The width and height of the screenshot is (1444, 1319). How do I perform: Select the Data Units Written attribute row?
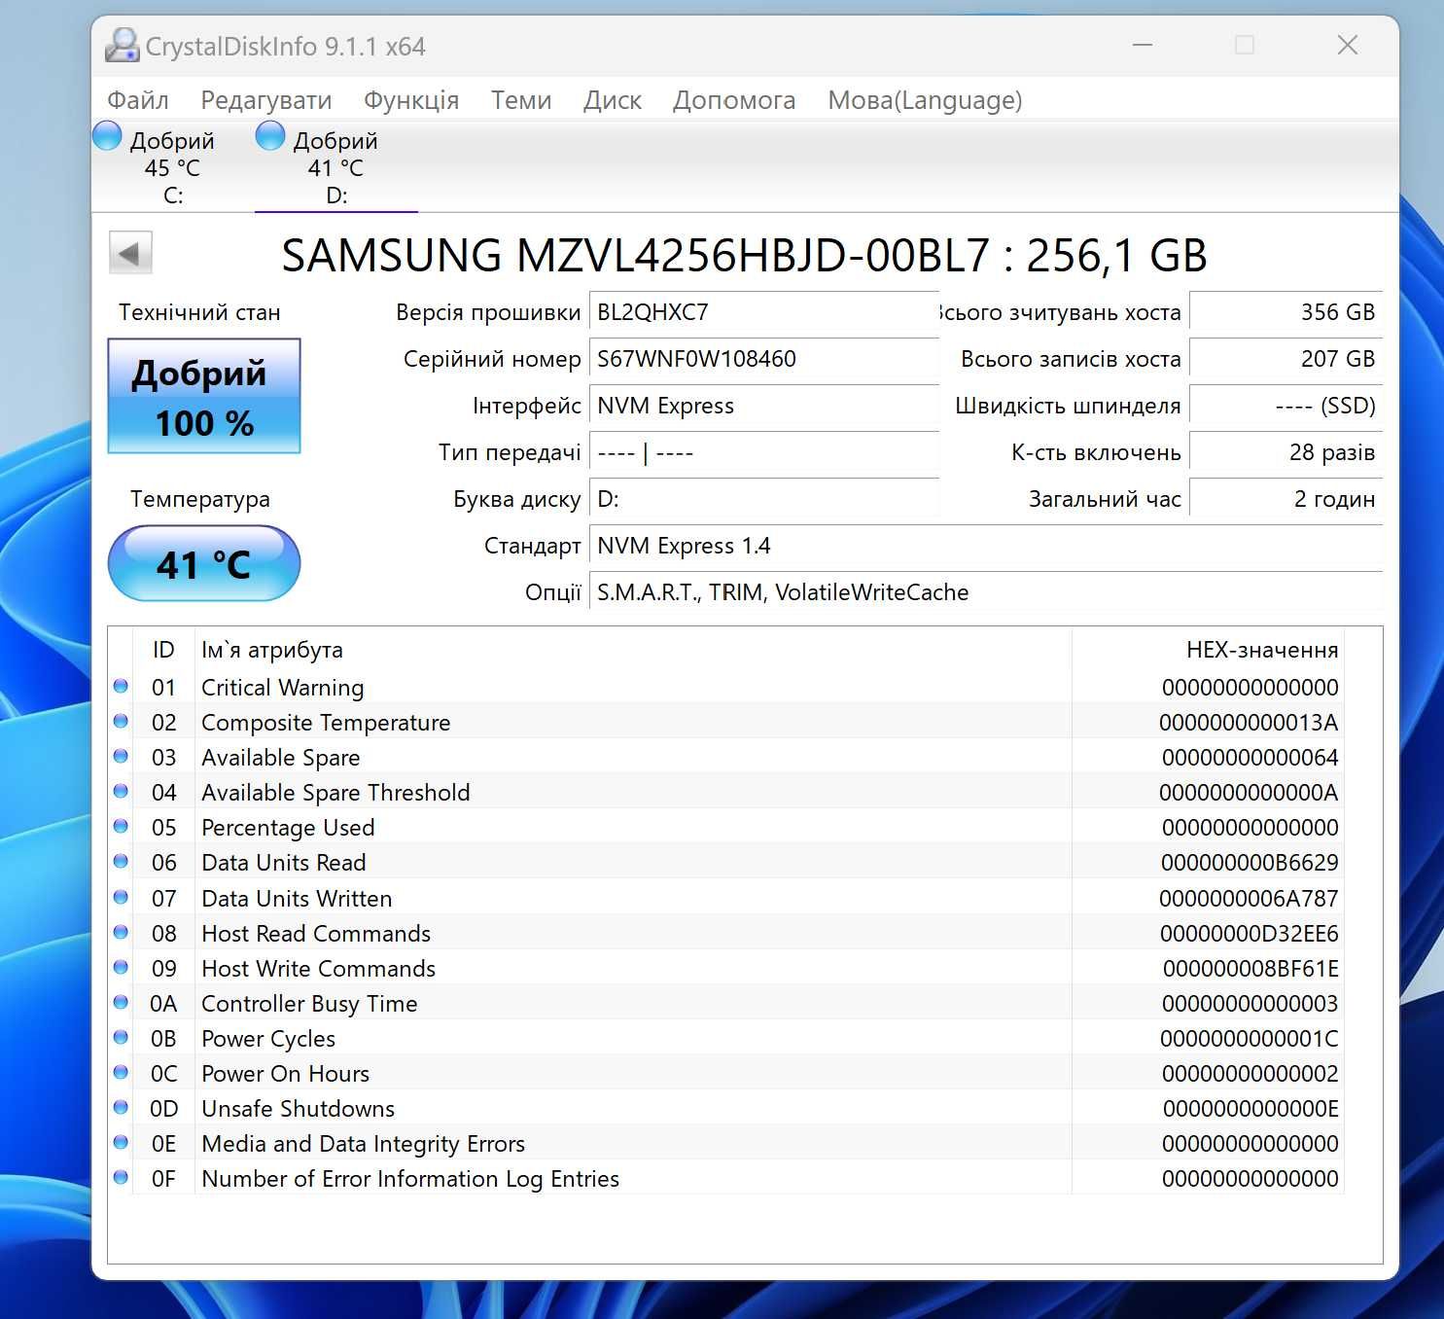pos(726,898)
